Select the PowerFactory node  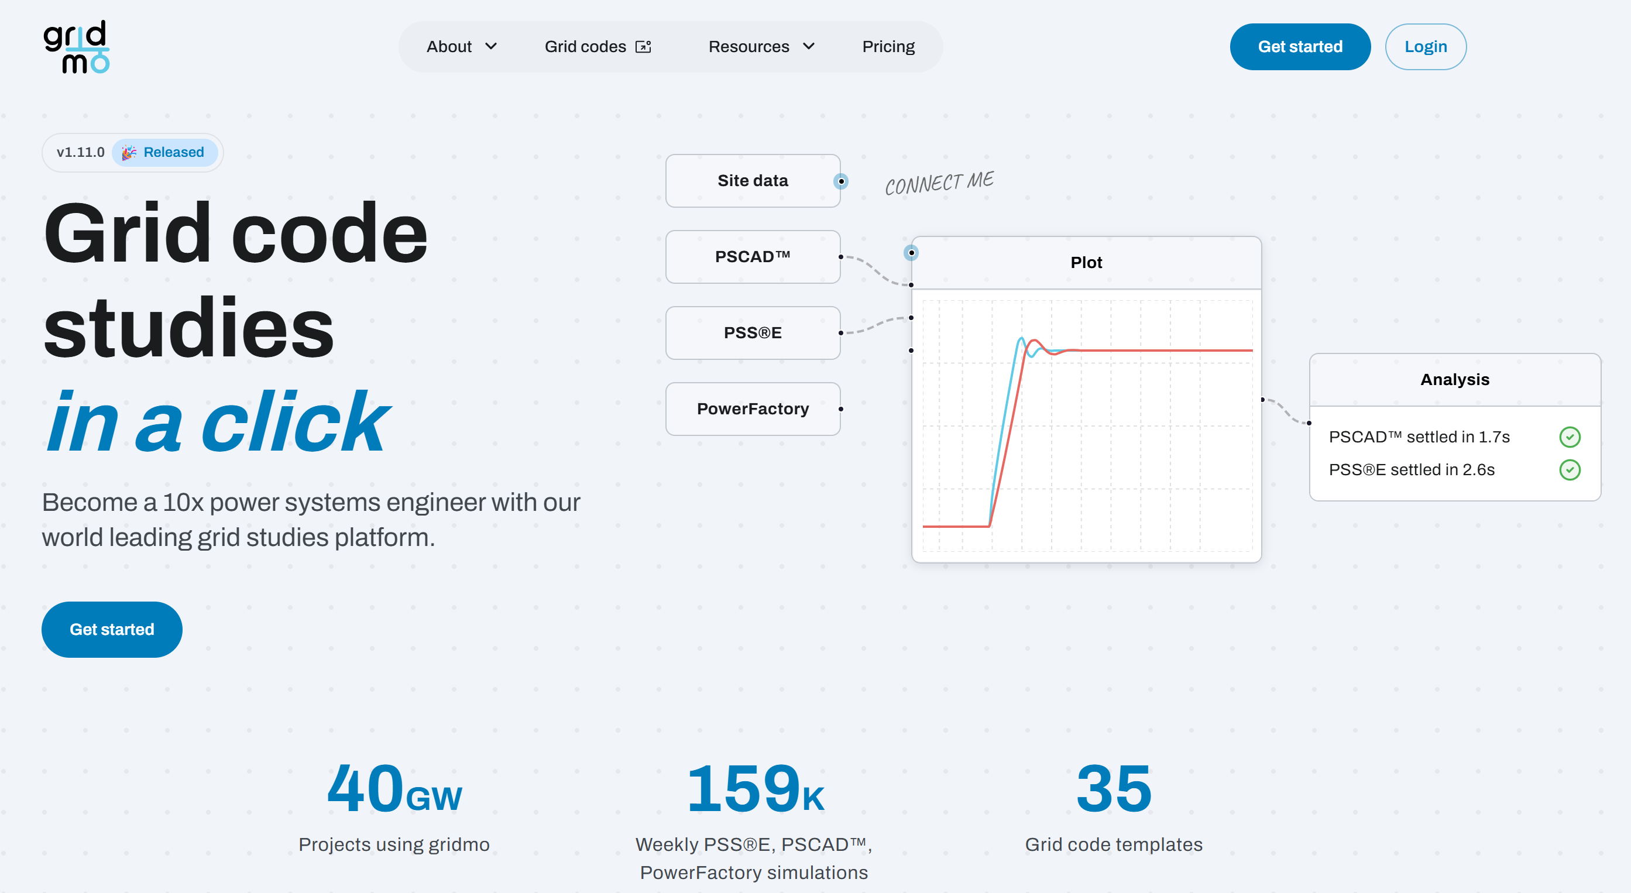coord(753,408)
